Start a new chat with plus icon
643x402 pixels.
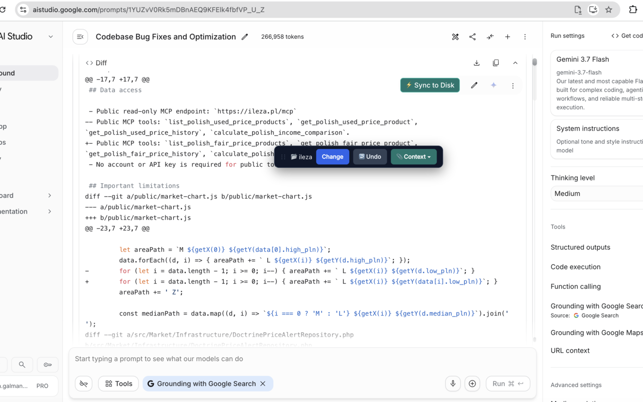pyautogui.click(x=507, y=37)
